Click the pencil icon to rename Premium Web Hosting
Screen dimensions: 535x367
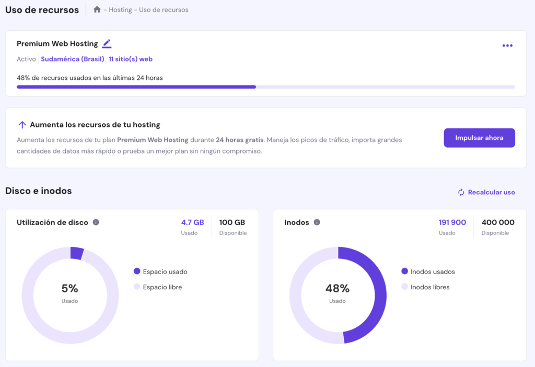click(107, 44)
